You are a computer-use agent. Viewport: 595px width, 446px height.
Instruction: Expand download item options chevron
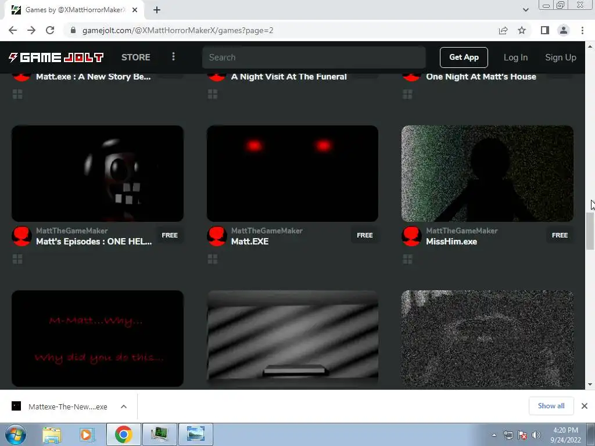124,407
